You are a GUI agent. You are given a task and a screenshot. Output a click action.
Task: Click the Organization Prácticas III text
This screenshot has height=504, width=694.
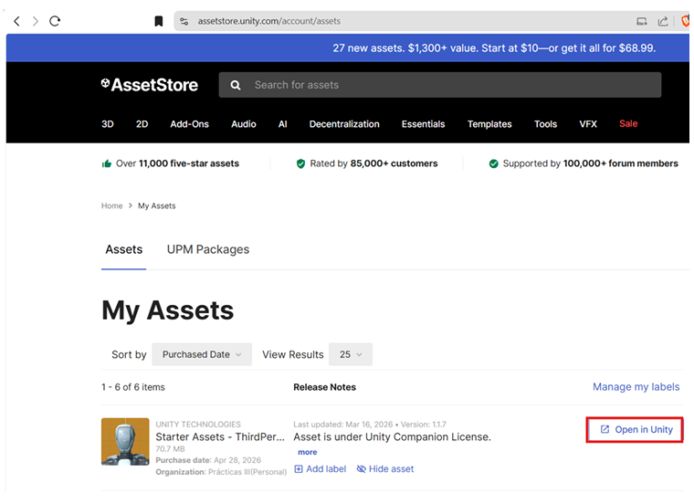click(221, 472)
